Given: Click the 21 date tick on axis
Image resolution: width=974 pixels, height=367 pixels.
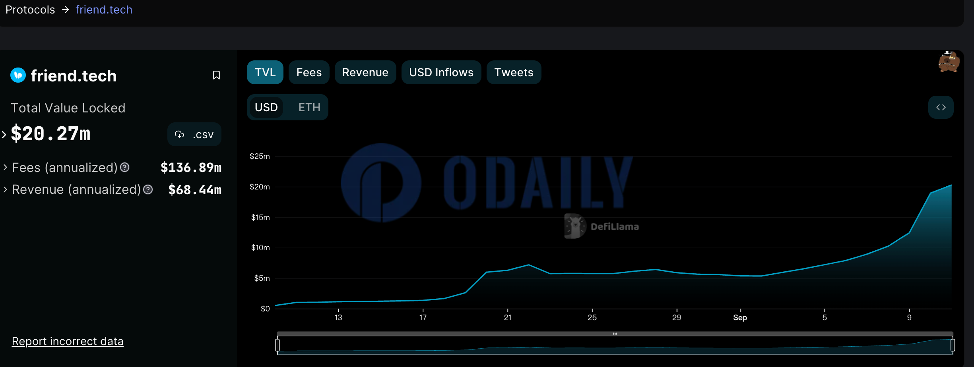Looking at the screenshot, I should [x=507, y=317].
